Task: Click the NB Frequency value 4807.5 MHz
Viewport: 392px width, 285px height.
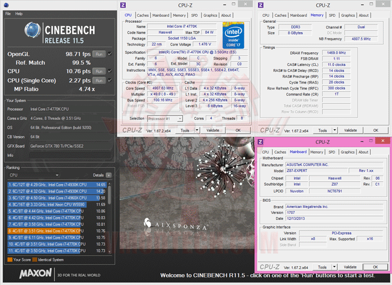Action: [361, 39]
